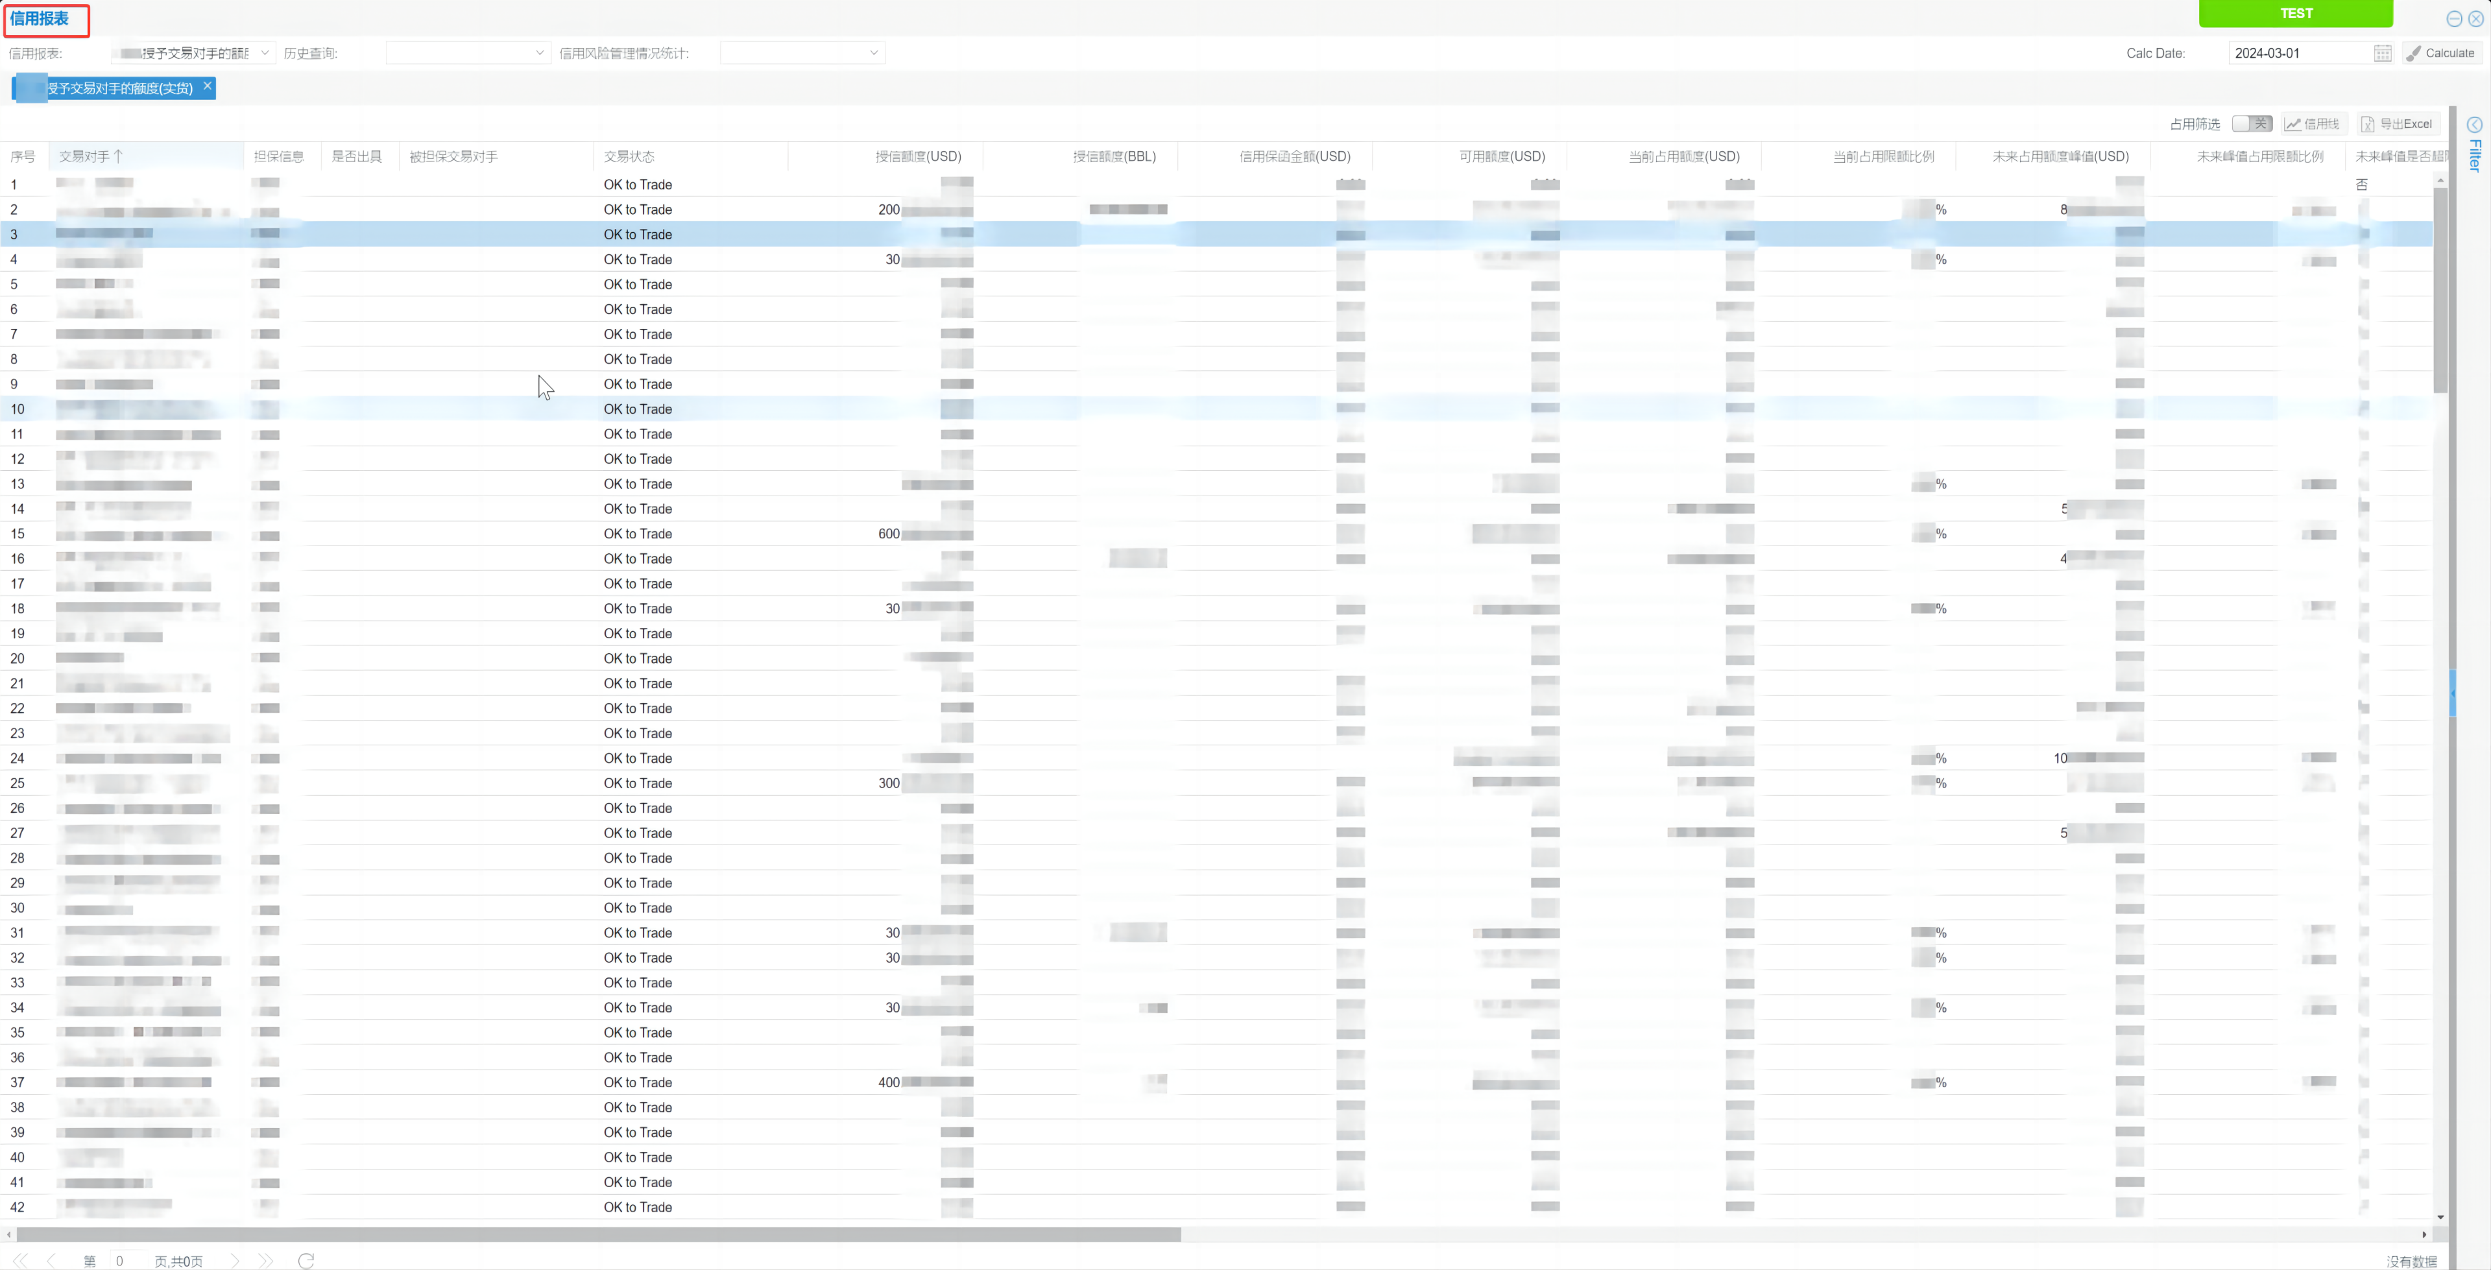Viewport: 2491px width, 1270px height.
Task: Click row number 37 in 序号 column
Action: [x=18, y=1081]
